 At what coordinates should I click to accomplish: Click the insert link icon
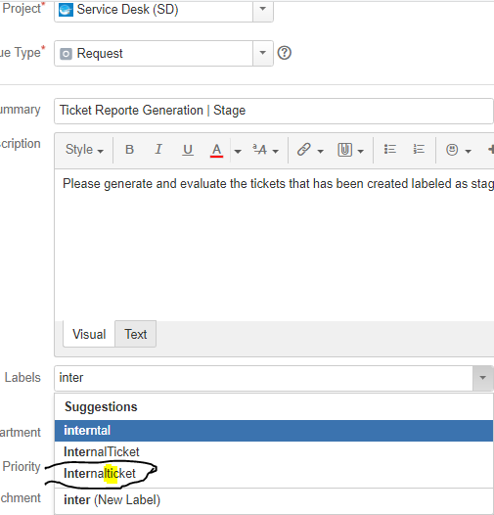click(x=304, y=150)
